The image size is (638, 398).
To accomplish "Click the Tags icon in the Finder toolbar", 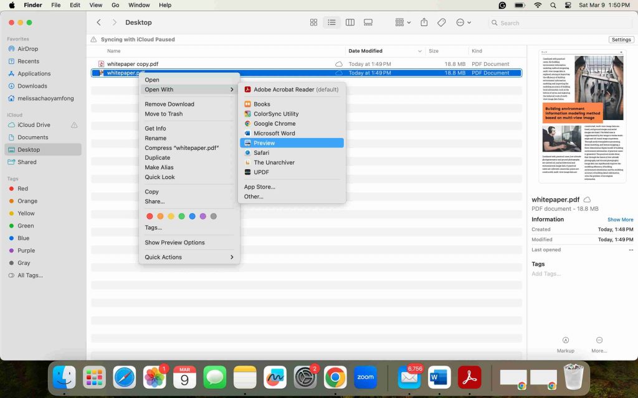I will [441, 22].
